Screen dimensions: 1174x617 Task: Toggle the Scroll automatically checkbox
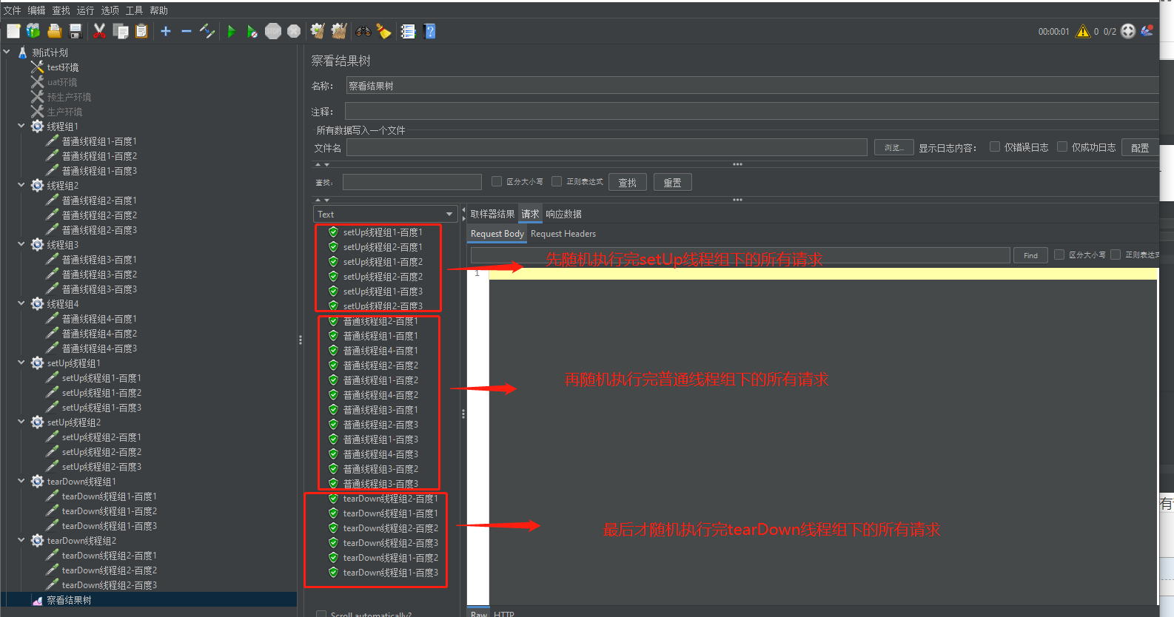(321, 614)
